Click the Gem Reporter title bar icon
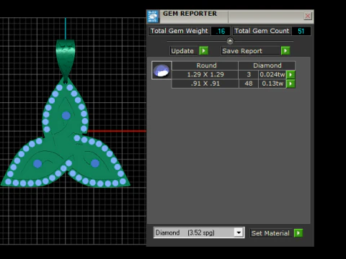 (153, 17)
